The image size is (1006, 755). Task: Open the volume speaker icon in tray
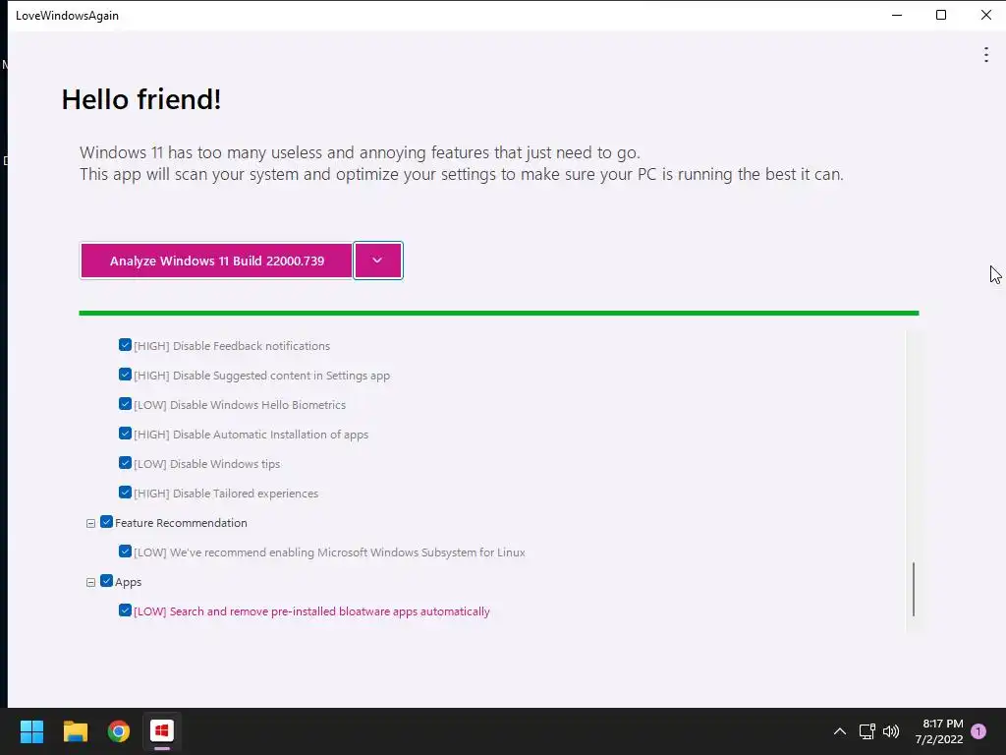891,731
